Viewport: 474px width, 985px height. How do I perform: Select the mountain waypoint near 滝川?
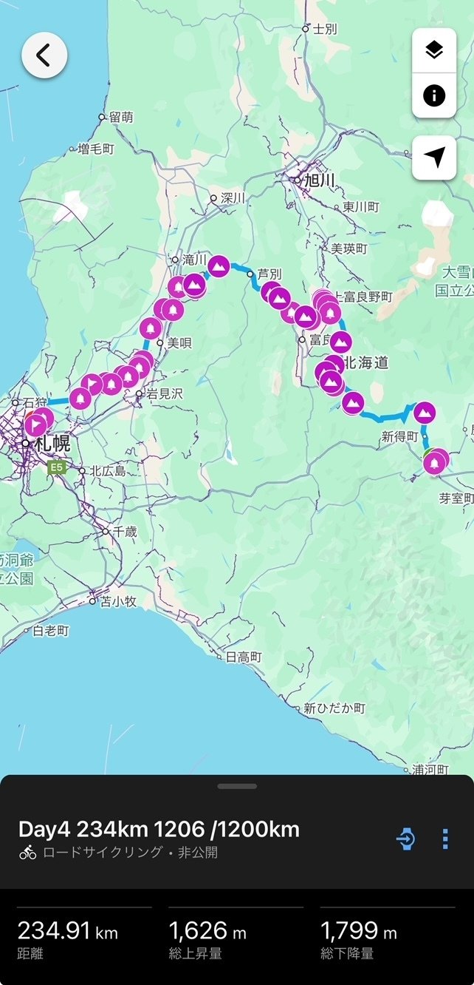(x=218, y=265)
